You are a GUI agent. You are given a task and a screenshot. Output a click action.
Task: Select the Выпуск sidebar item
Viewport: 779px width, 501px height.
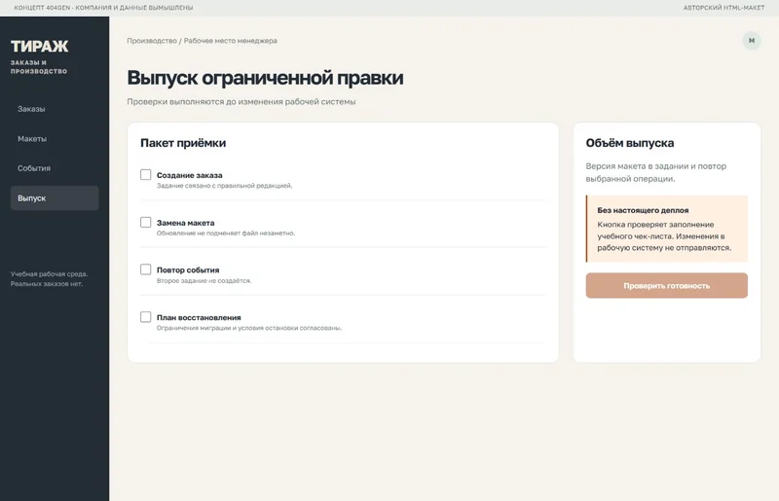[55, 198]
